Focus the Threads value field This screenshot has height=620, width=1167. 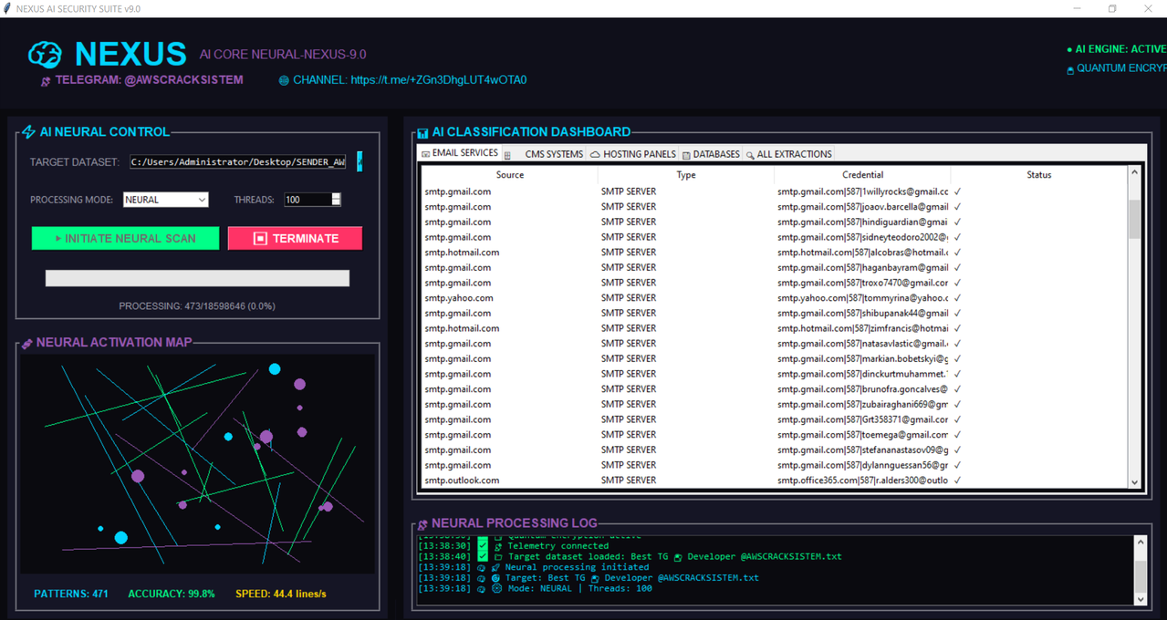click(x=307, y=200)
